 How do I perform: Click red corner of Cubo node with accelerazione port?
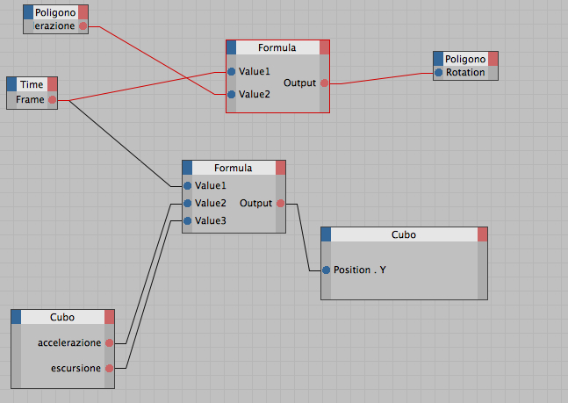pos(110,317)
